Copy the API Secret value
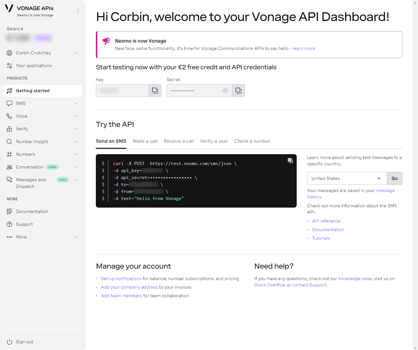The width and height of the screenshot is (418, 350). 238,91
